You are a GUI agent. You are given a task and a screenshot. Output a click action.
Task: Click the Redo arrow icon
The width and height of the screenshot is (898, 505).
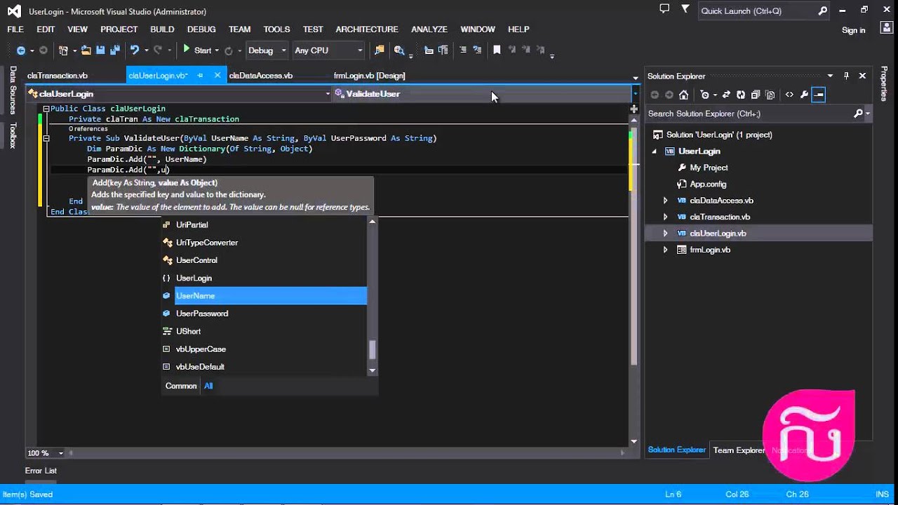[x=158, y=50]
